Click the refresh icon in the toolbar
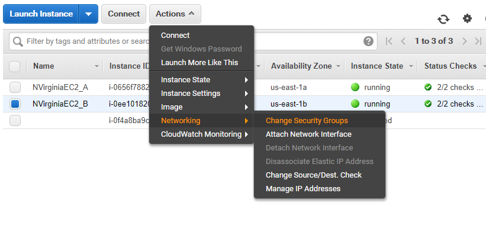The image size is (486, 238). pos(443,19)
